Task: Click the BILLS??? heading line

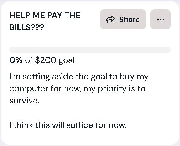Action: pyautogui.click(x=27, y=27)
